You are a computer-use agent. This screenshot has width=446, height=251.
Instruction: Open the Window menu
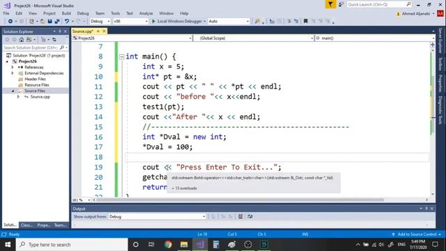(166, 13)
